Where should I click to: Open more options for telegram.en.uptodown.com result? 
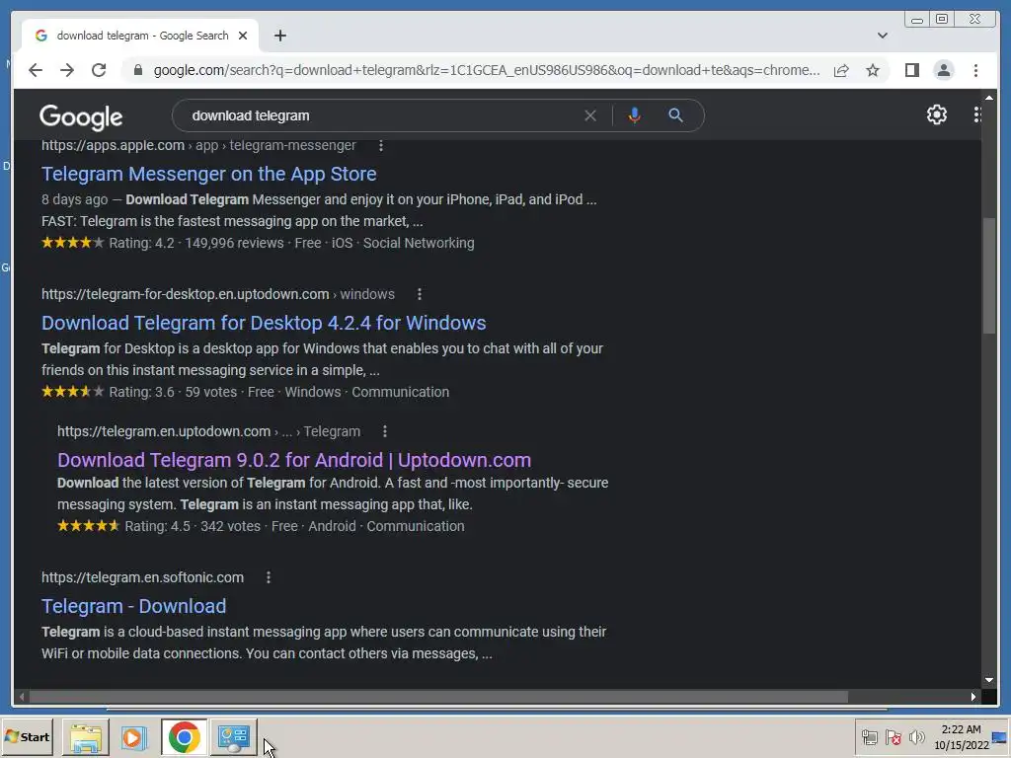point(385,431)
